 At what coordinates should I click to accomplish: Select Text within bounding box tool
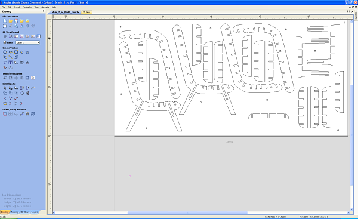coord(11,63)
